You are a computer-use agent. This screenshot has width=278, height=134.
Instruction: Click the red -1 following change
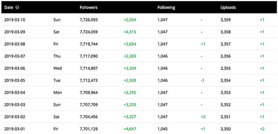[202, 81]
